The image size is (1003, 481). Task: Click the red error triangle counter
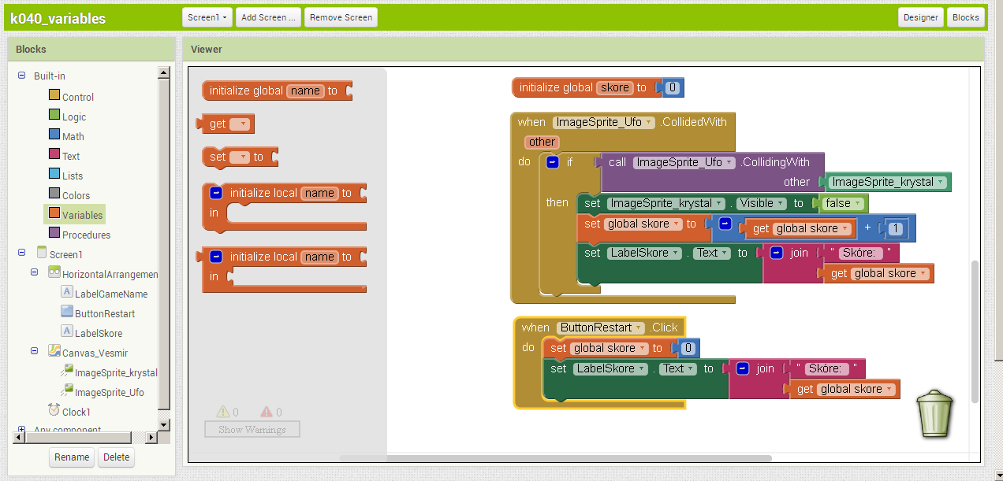(267, 412)
